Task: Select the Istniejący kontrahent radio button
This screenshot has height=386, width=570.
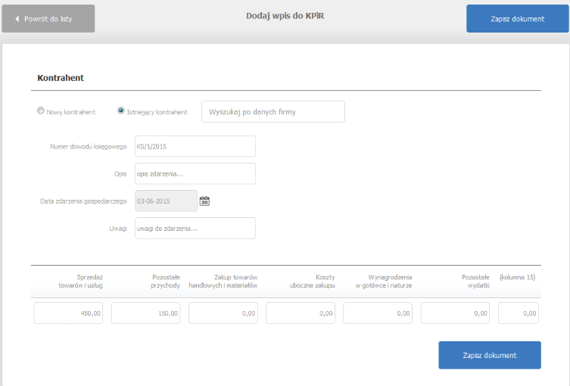Action: 120,111
